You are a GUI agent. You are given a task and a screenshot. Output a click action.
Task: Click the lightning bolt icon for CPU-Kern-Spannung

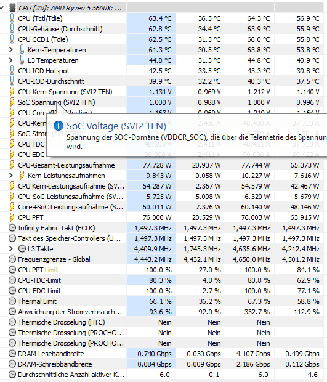pos(12,92)
